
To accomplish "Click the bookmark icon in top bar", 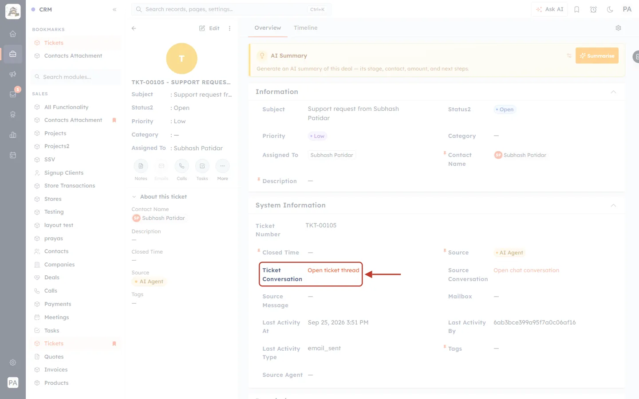I will click(577, 9).
